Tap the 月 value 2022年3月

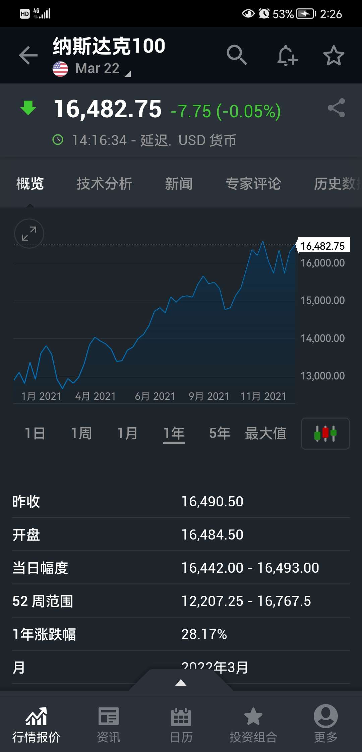pos(215,668)
